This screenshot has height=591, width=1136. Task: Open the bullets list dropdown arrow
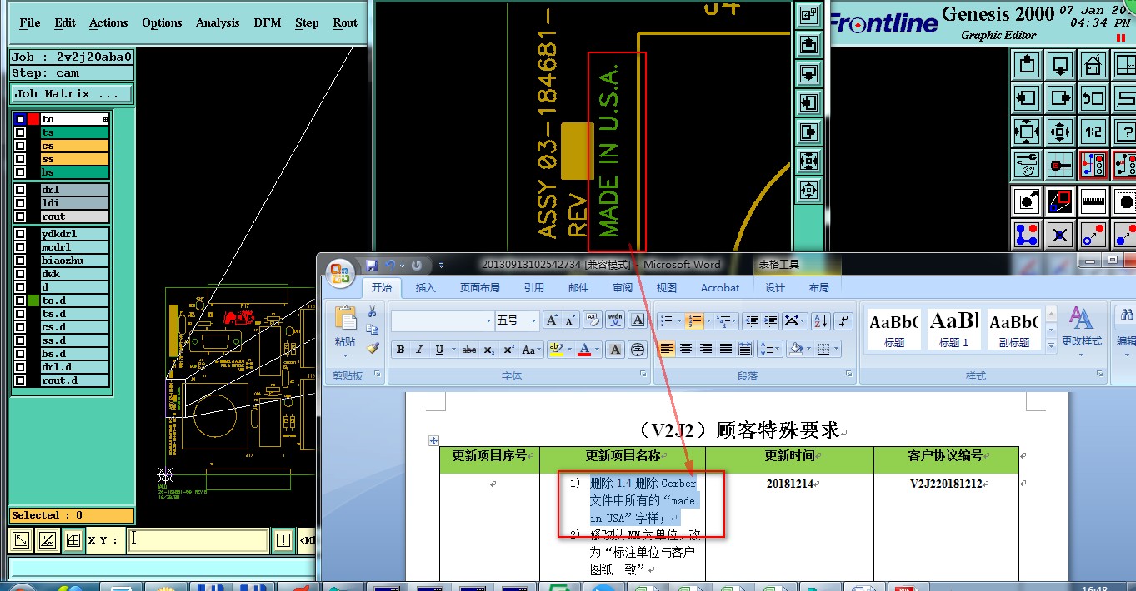(678, 320)
